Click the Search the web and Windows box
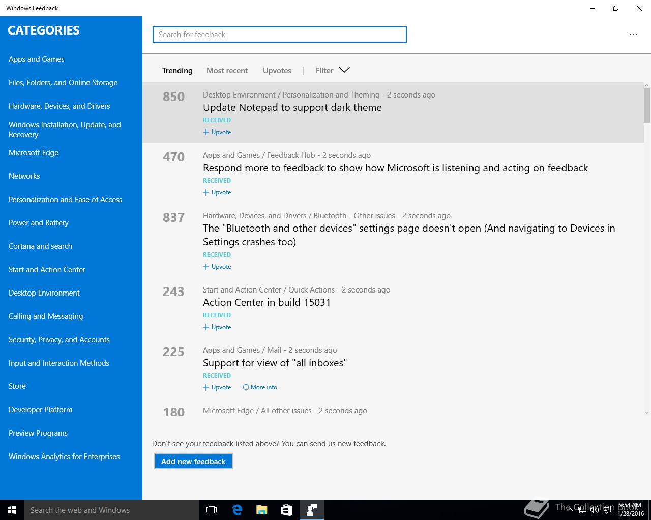The width and height of the screenshot is (651, 520). pos(112,510)
